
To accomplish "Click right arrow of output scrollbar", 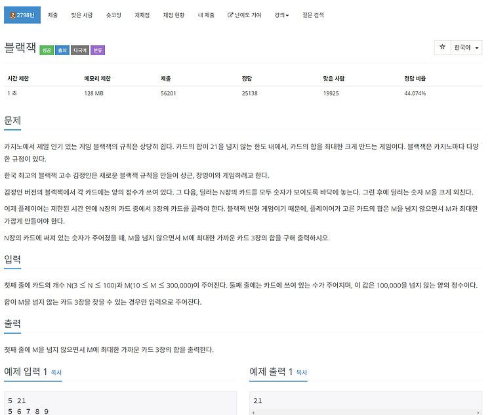I will pos(478,412).
